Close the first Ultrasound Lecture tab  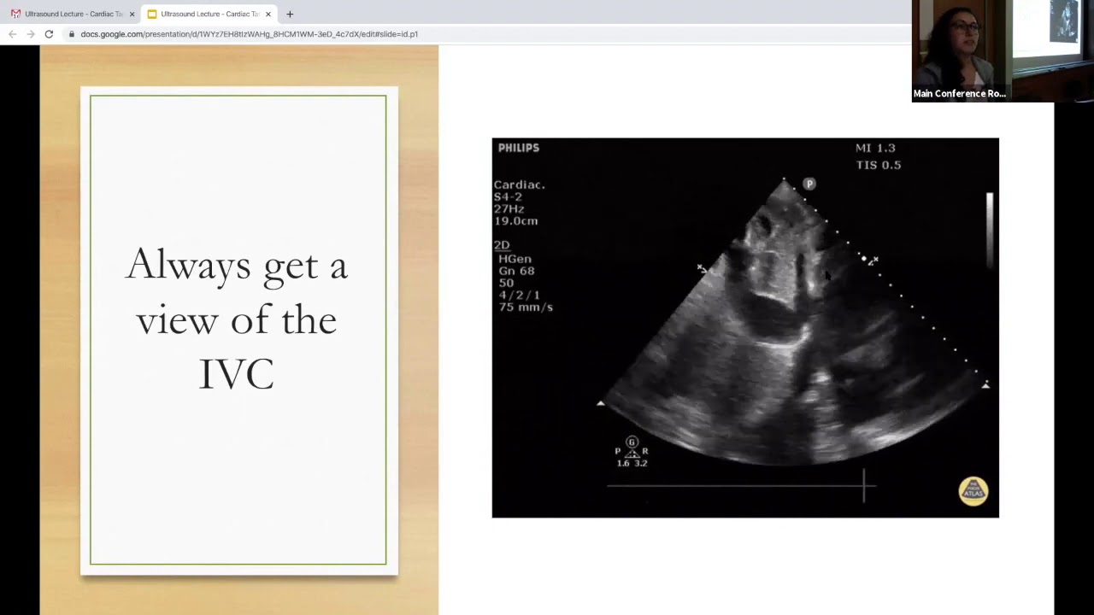click(132, 15)
